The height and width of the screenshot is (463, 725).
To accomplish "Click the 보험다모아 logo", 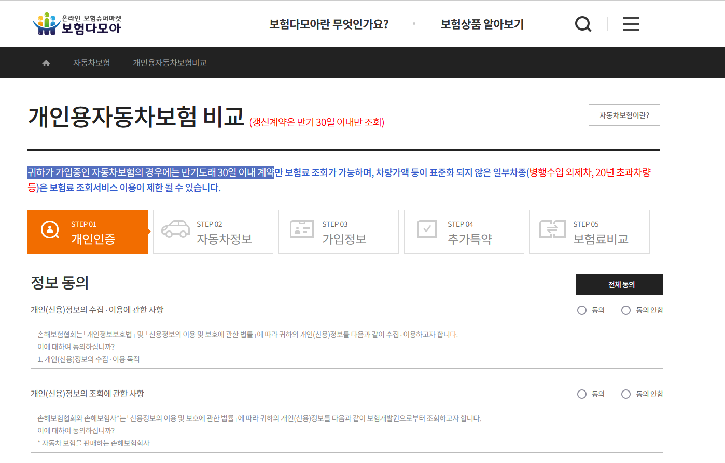I will tap(76, 23).
